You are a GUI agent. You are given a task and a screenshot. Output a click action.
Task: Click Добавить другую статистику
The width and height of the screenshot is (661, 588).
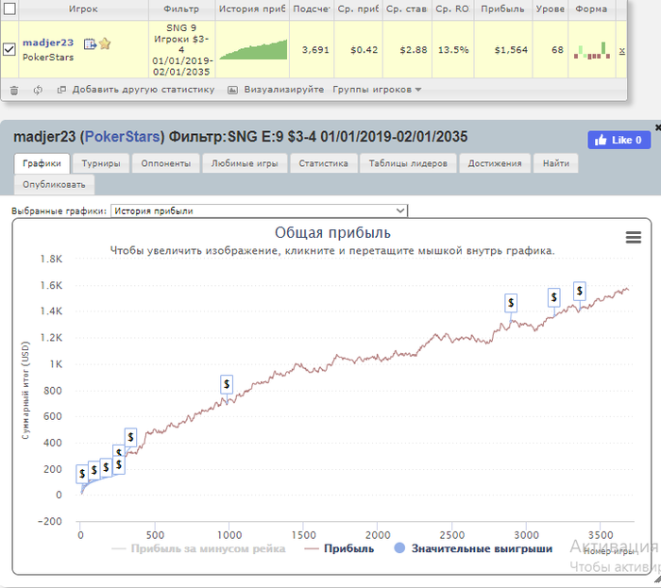click(x=144, y=90)
